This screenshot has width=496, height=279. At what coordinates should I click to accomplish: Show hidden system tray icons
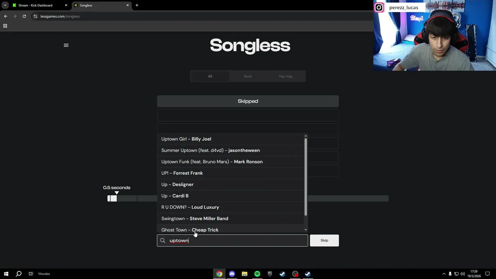[444, 274]
